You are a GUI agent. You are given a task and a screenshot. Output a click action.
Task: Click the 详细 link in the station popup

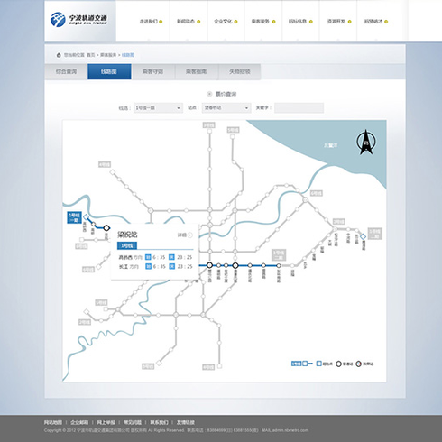coord(182,235)
